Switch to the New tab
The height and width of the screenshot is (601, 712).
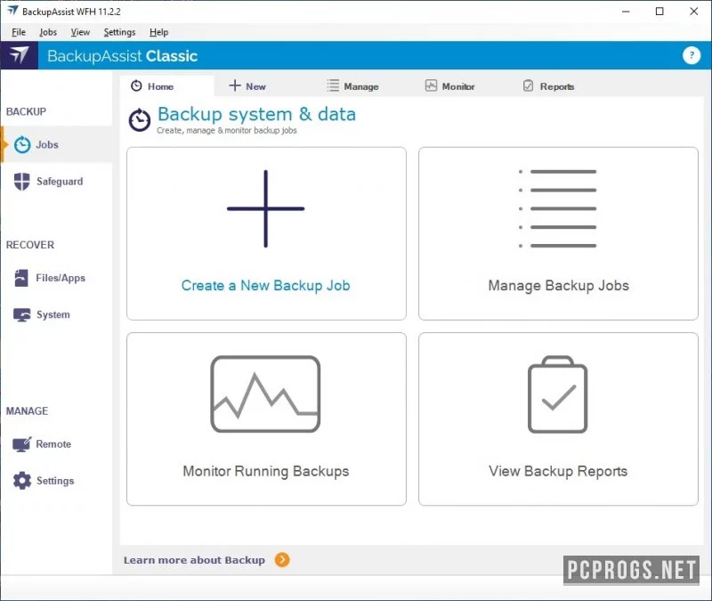(247, 85)
